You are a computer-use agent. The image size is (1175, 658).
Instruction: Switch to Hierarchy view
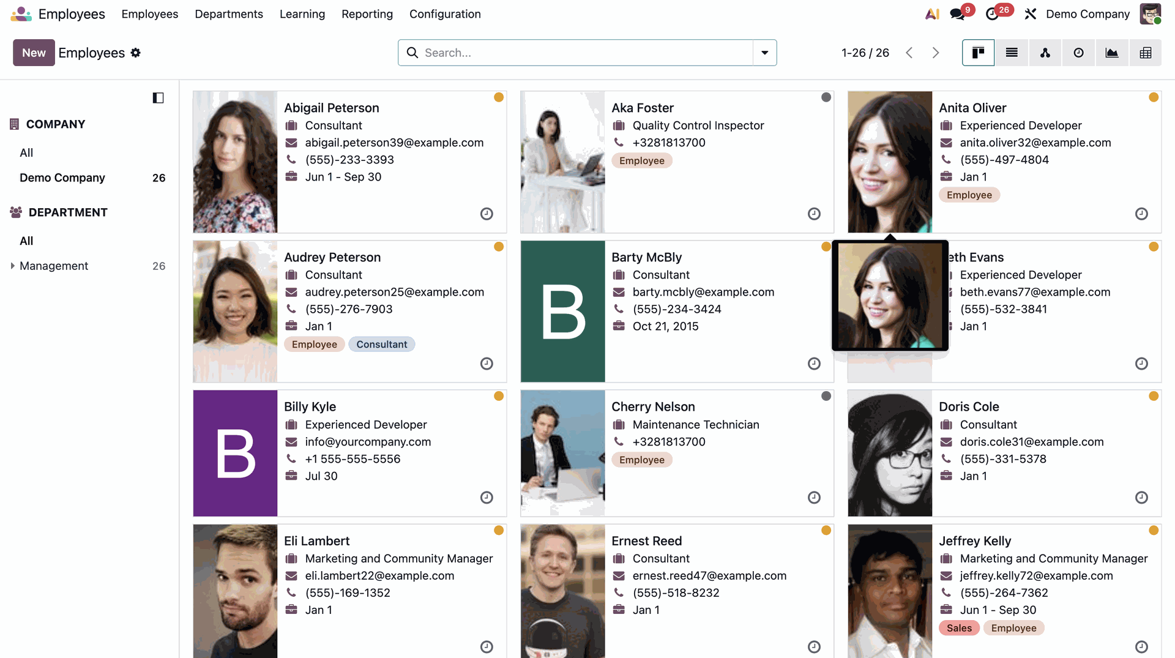tap(1045, 53)
